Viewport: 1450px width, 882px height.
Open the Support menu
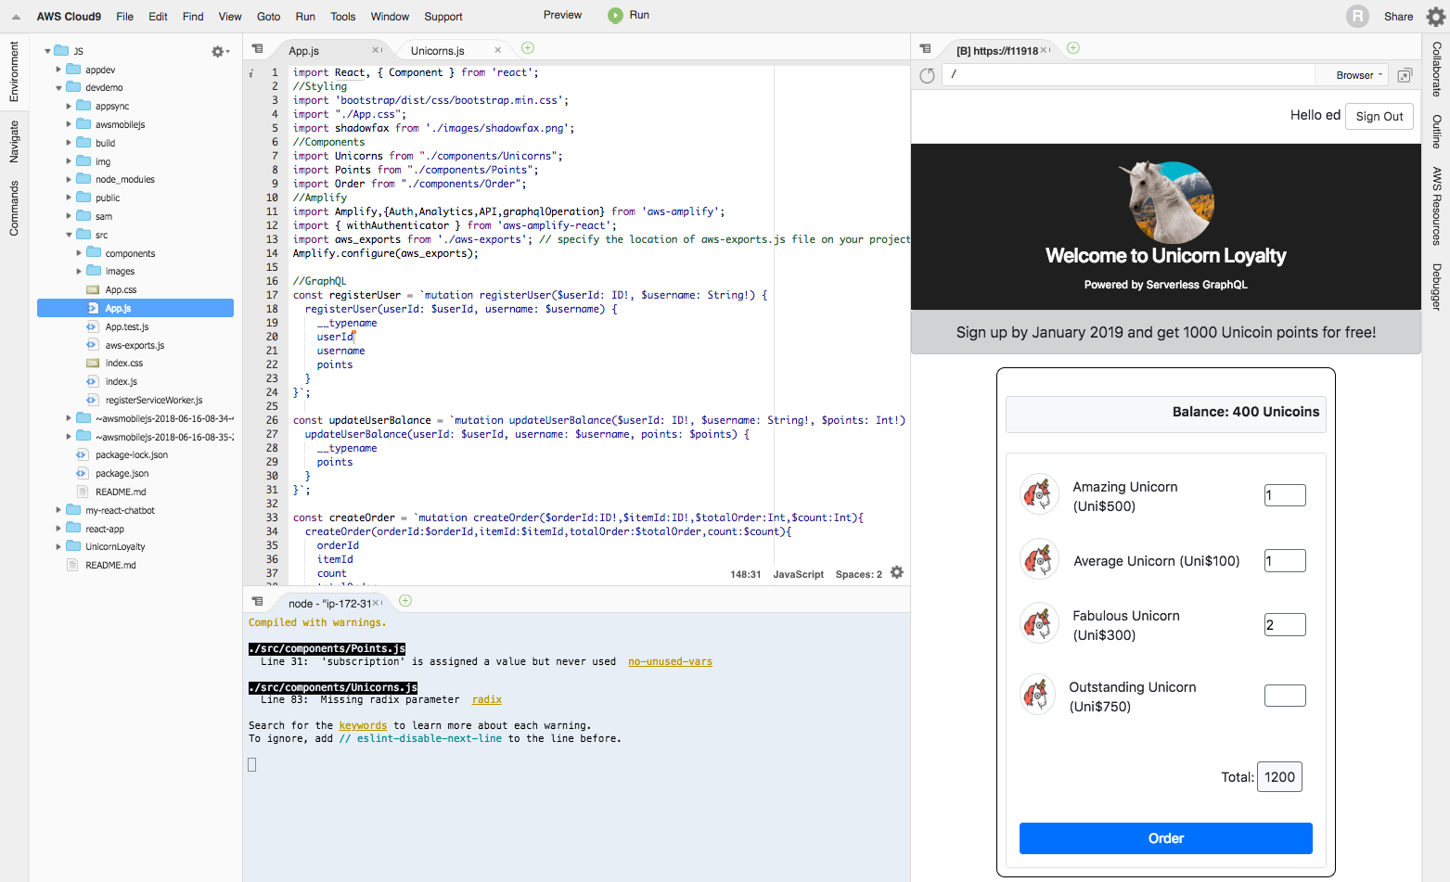pos(443,17)
